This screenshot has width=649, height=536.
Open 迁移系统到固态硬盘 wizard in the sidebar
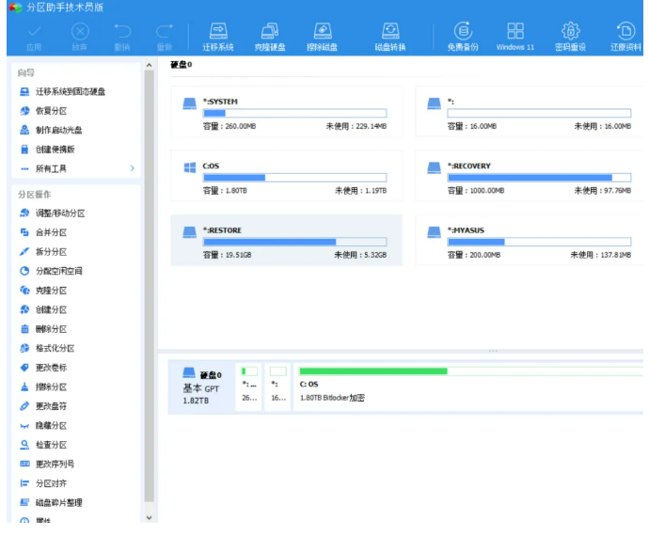pos(70,91)
